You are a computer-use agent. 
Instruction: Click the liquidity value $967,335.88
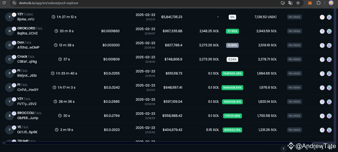pos(172,31)
